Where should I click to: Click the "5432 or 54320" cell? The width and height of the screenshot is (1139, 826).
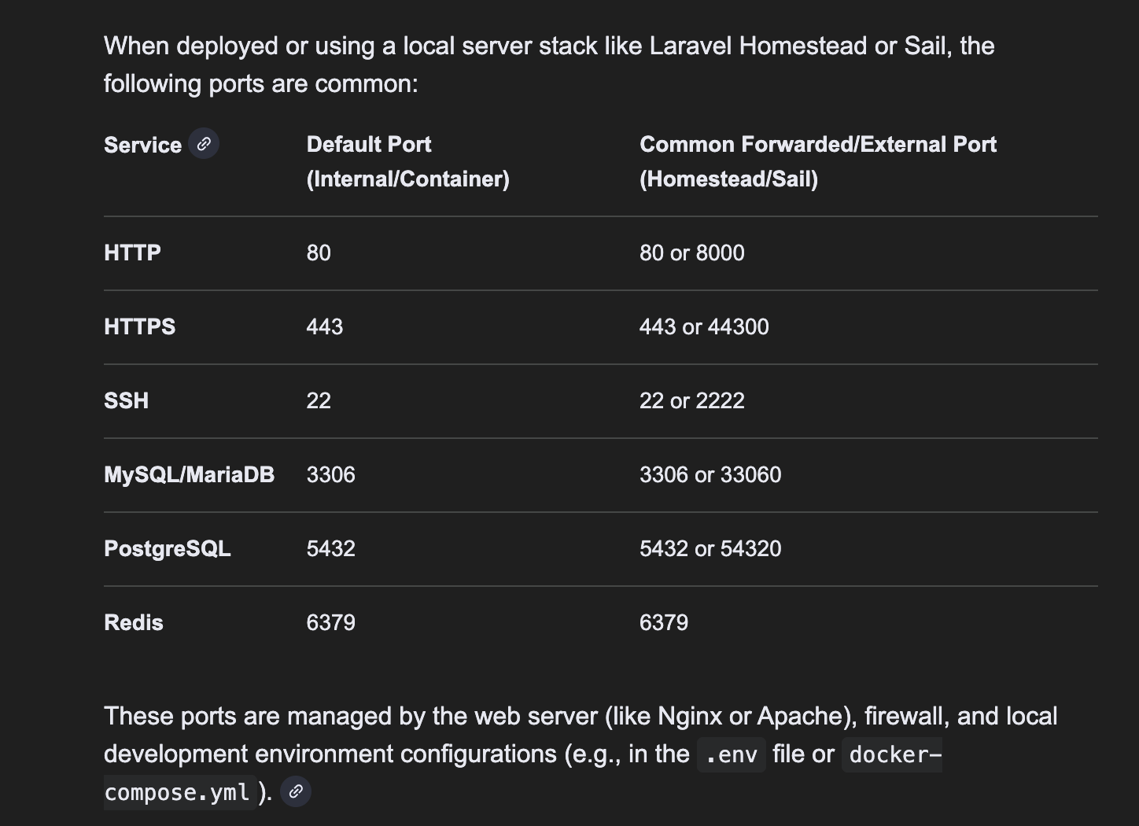[x=710, y=548]
